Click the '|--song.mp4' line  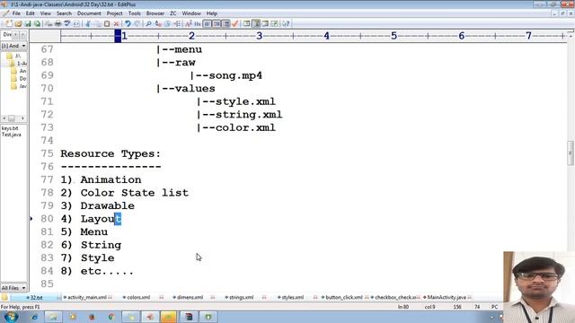click(226, 75)
